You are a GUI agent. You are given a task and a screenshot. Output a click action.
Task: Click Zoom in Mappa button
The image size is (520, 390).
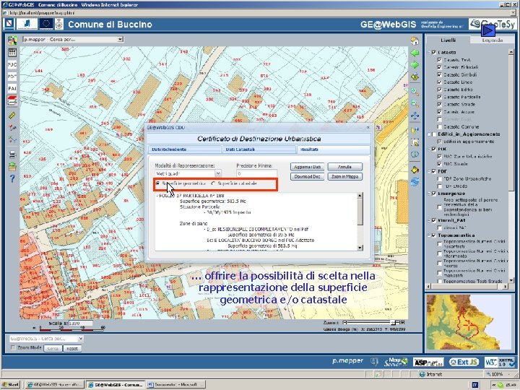pos(345,176)
